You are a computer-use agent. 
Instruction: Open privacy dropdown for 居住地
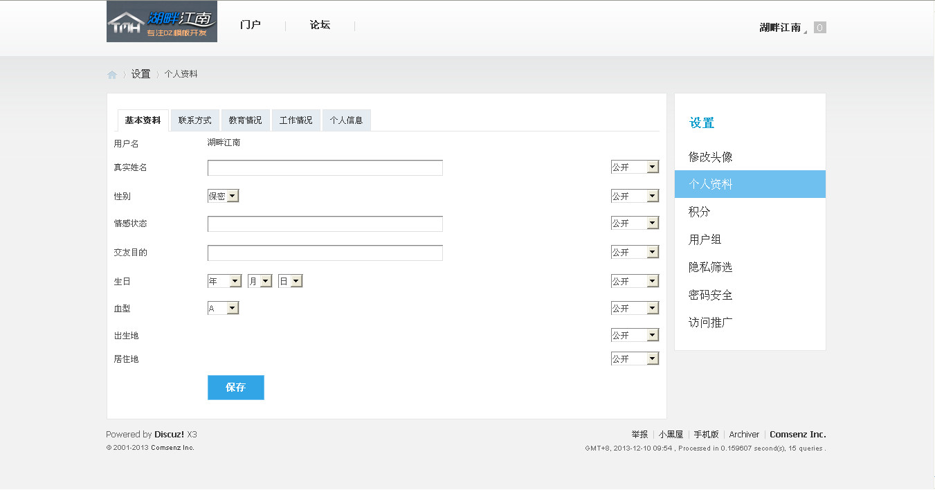point(635,359)
